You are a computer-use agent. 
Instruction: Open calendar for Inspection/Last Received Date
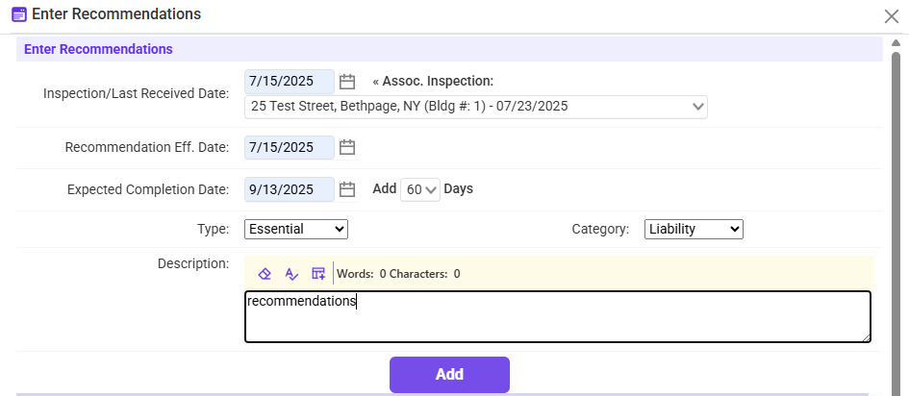pos(347,82)
